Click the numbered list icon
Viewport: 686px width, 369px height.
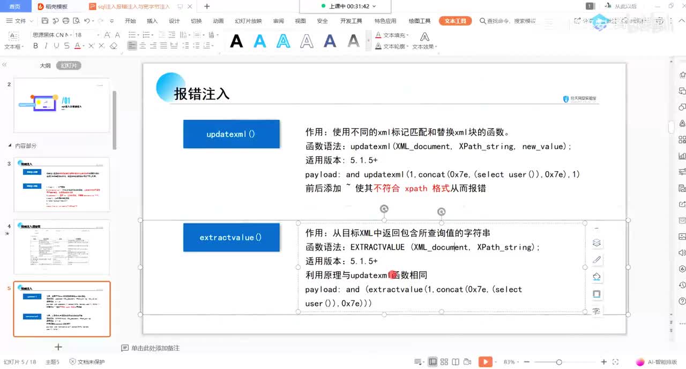pos(146,35)
